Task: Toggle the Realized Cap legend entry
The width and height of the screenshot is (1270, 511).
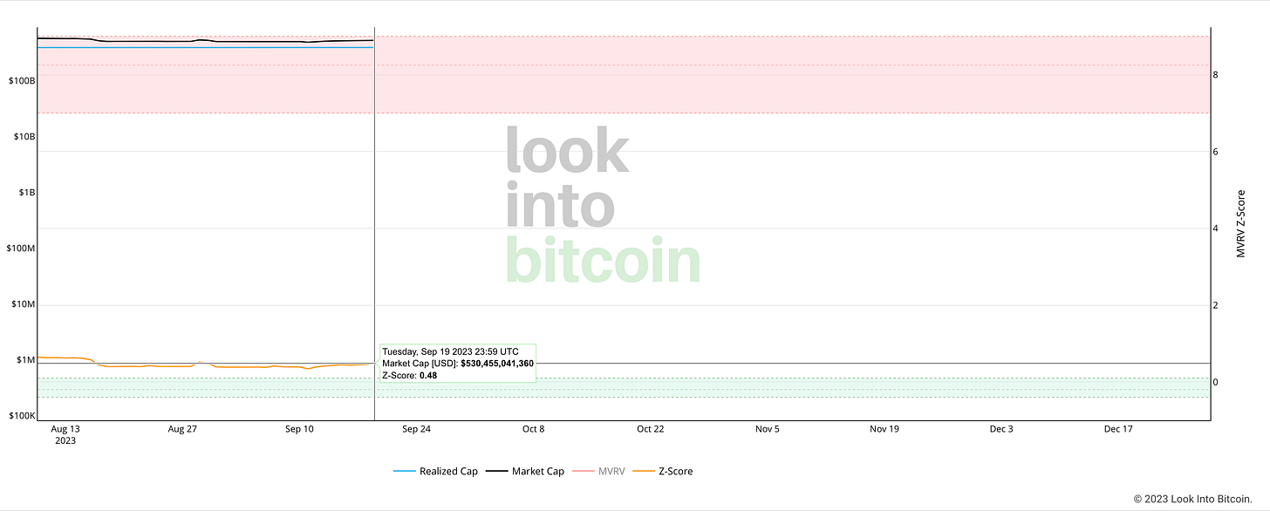Action: point(435,471)
